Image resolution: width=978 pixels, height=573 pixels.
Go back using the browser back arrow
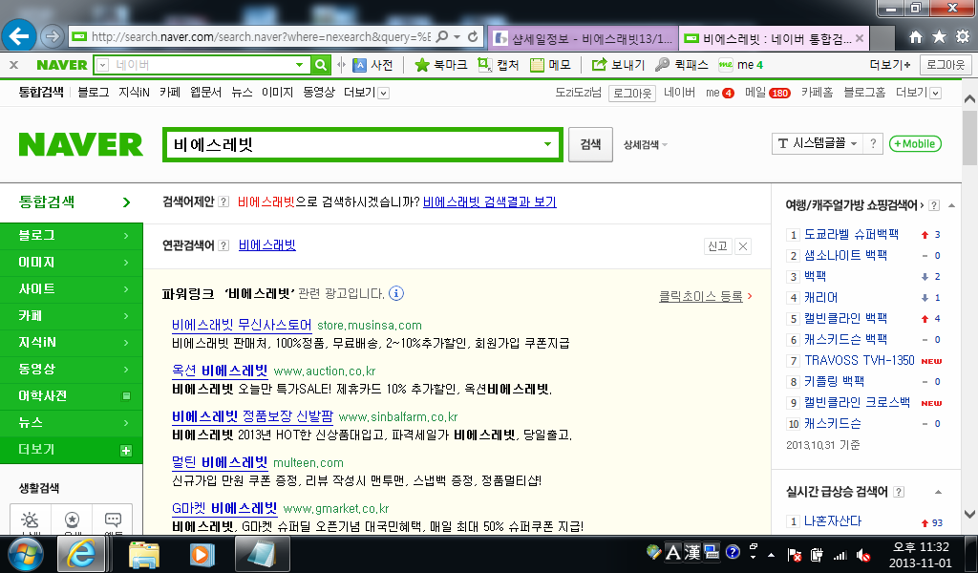click(19, 36)
